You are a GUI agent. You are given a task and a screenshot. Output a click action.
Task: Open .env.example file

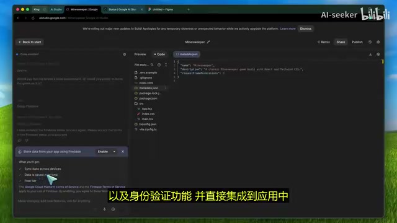pos(148,72)
